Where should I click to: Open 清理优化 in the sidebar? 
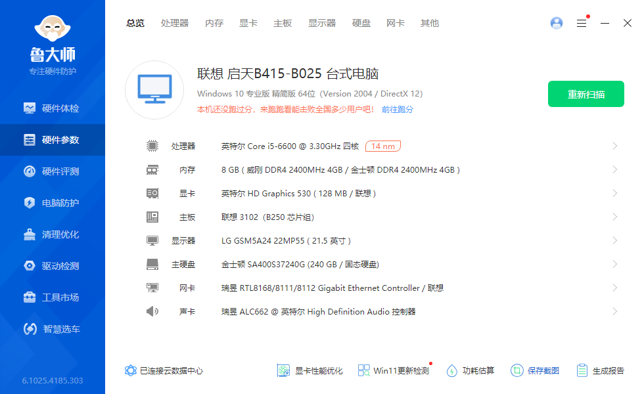tap(52, 235)
